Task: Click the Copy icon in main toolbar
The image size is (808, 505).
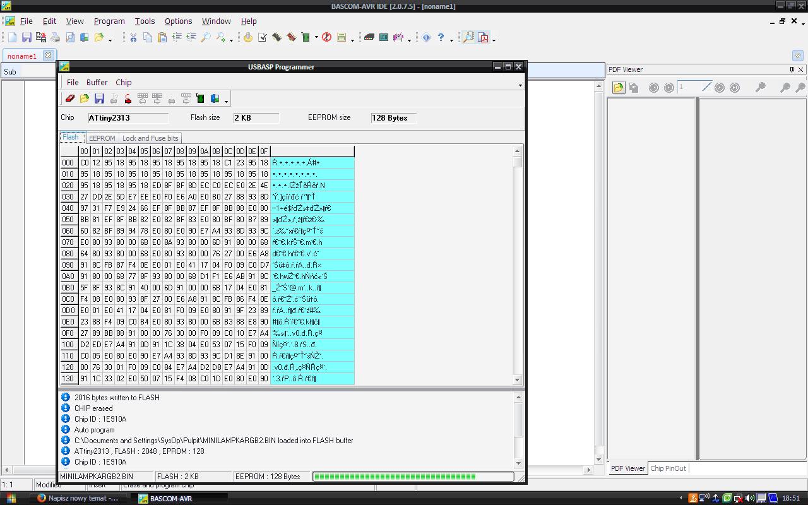Action: click(x=148, y=38)
